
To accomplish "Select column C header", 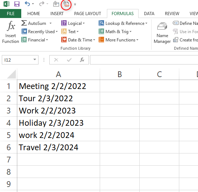I will [x=159, y=74].
